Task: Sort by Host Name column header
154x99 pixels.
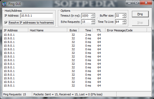Action: click(x=48, y=30)
